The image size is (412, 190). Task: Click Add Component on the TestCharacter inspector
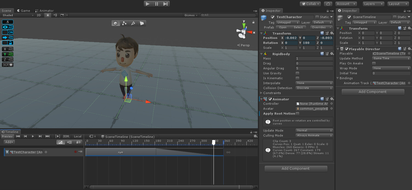tap(296, 169)
